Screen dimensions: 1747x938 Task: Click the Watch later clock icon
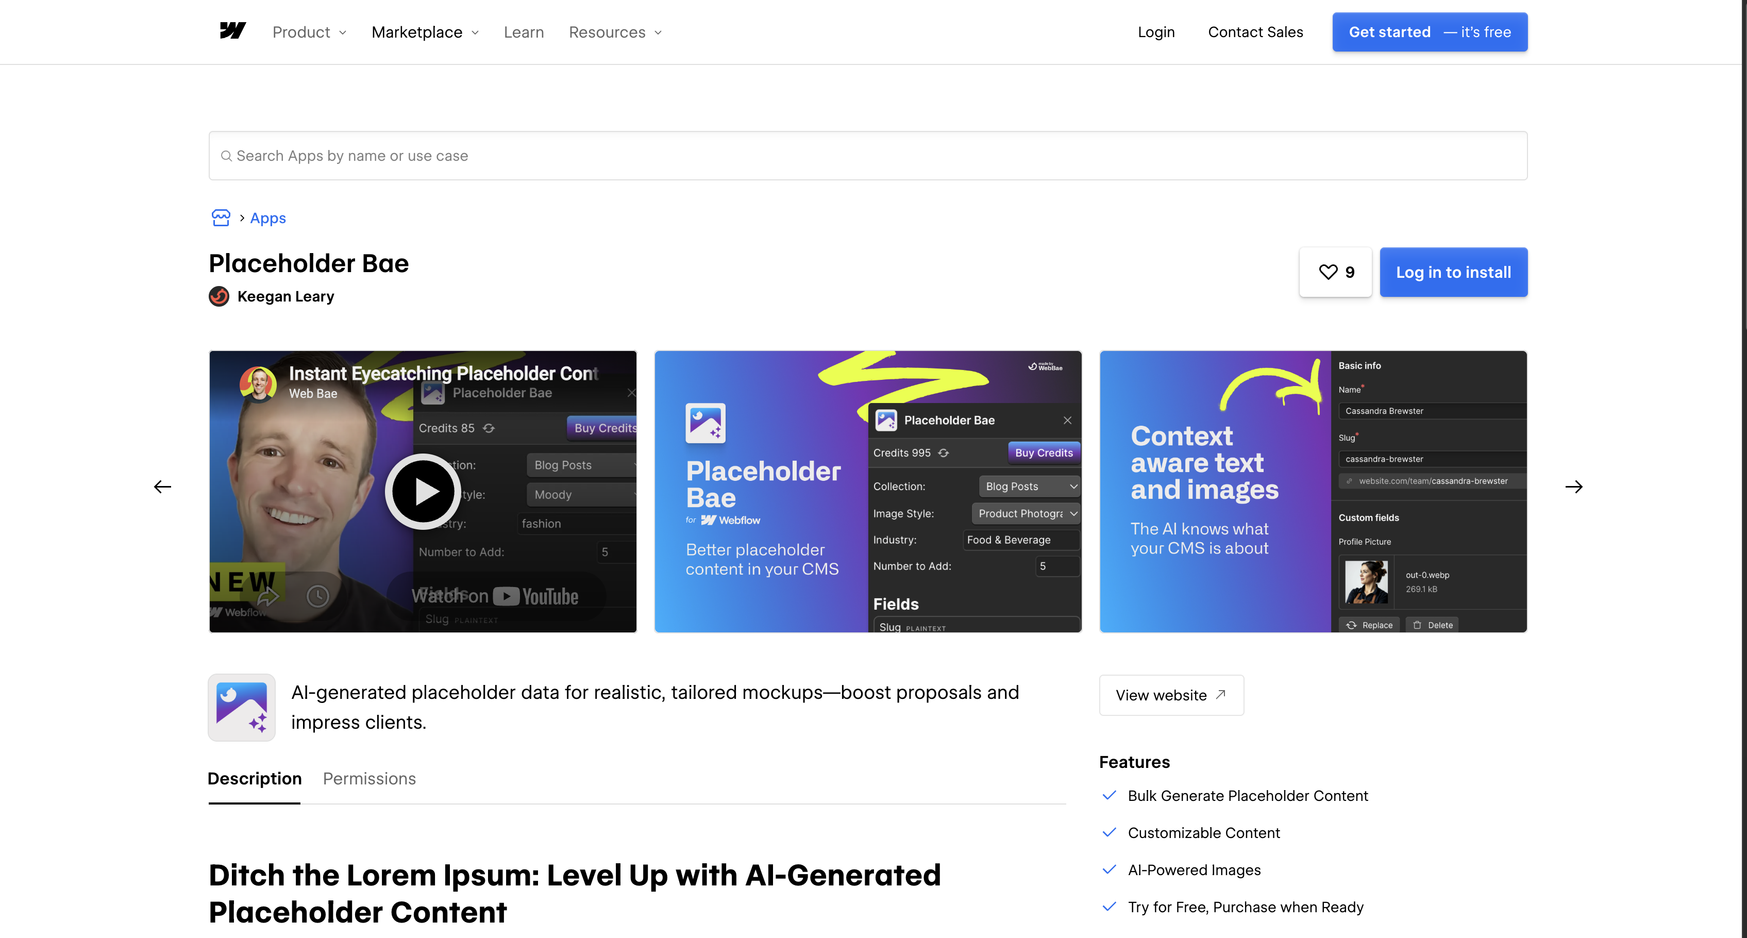[x=317, y=596]
